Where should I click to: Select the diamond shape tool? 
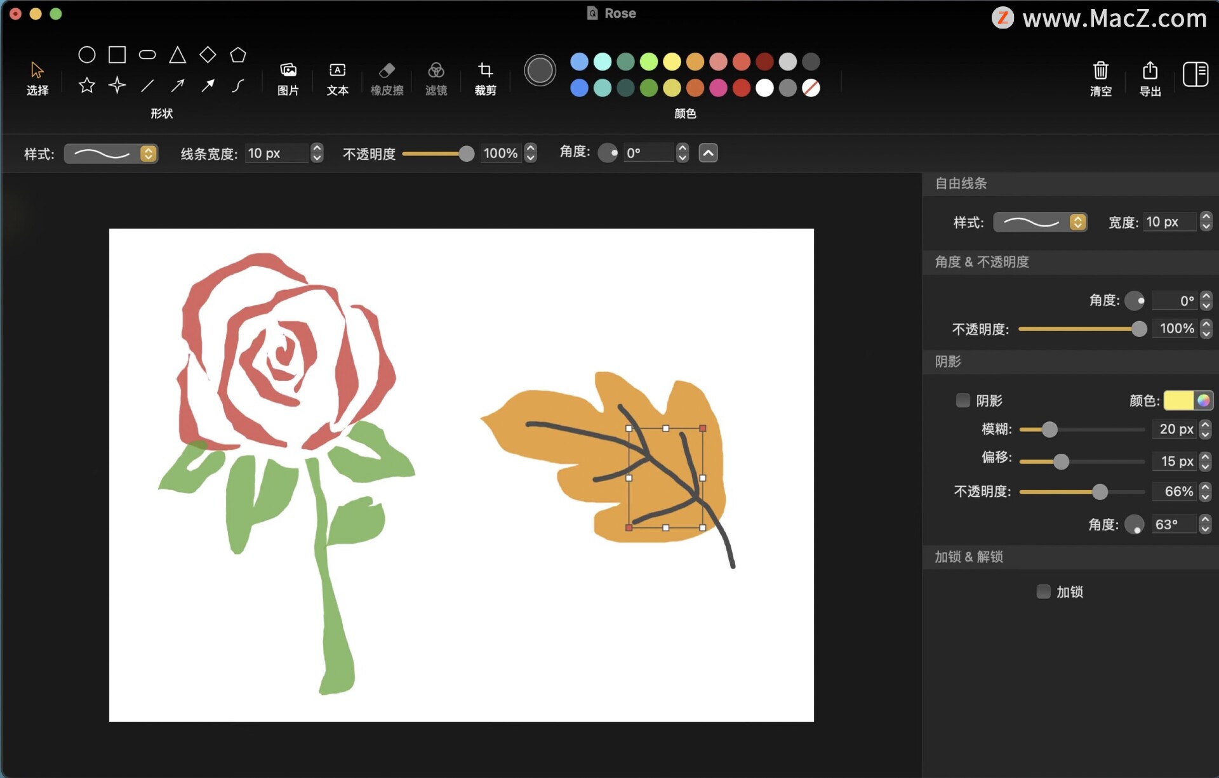click(x=208, y=55)
